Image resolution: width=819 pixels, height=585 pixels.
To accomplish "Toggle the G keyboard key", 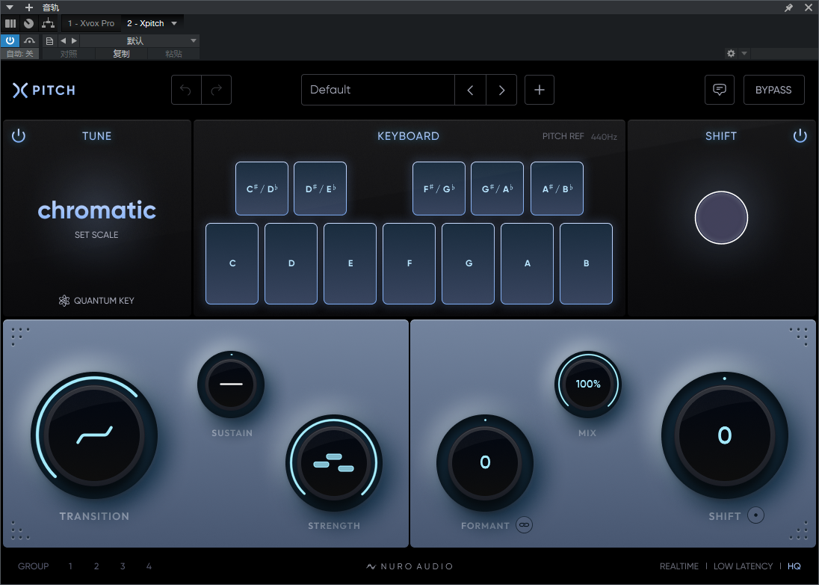I will 468,263.
